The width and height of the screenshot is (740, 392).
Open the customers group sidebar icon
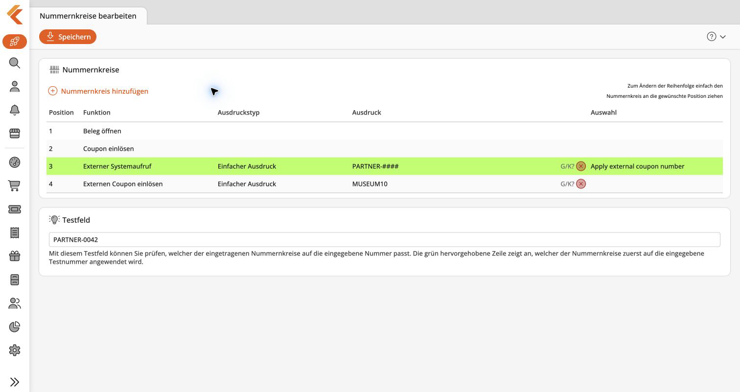(x=15, y=303)
